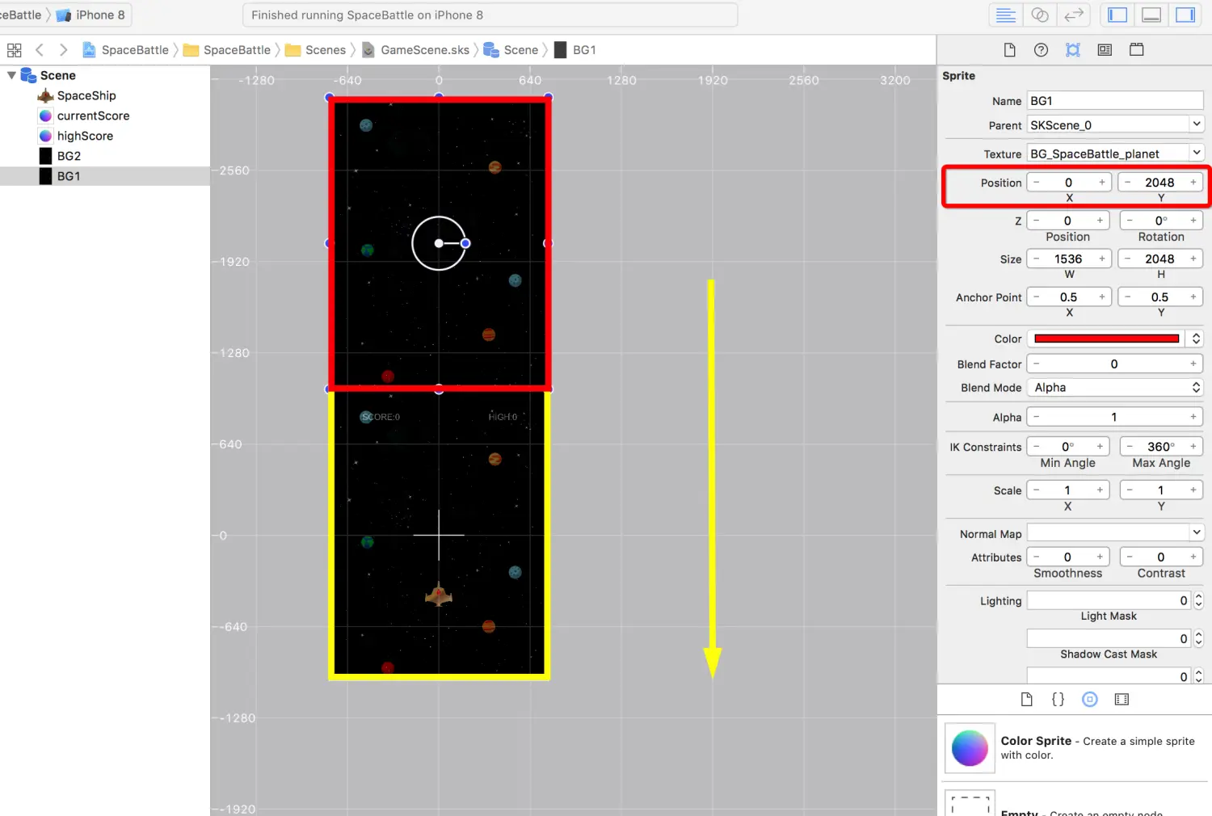Increase Z Position value

[1100, 221]
